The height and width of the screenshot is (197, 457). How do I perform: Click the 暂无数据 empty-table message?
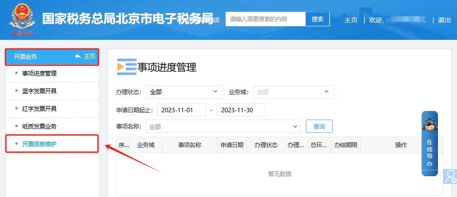(x=280, y=174)
